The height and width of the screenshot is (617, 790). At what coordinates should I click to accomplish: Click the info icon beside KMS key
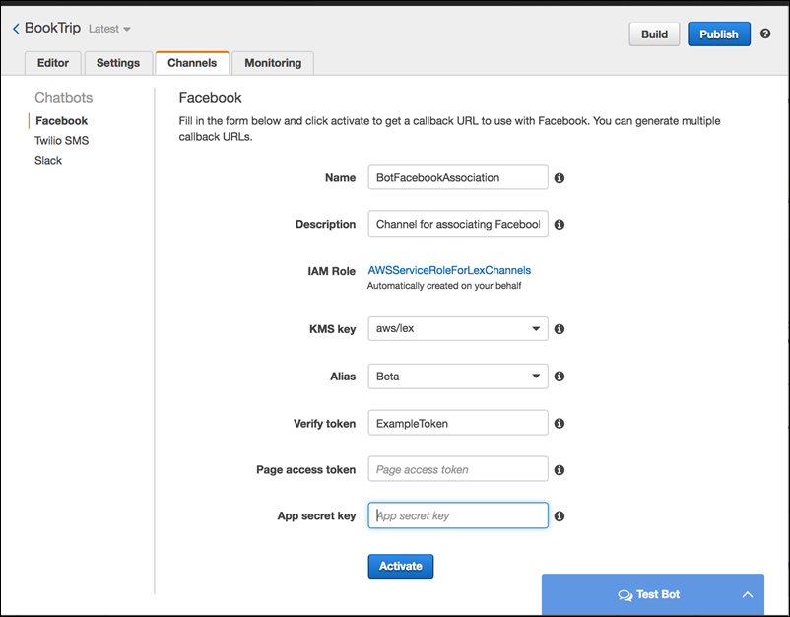click(x=559, y=328)
